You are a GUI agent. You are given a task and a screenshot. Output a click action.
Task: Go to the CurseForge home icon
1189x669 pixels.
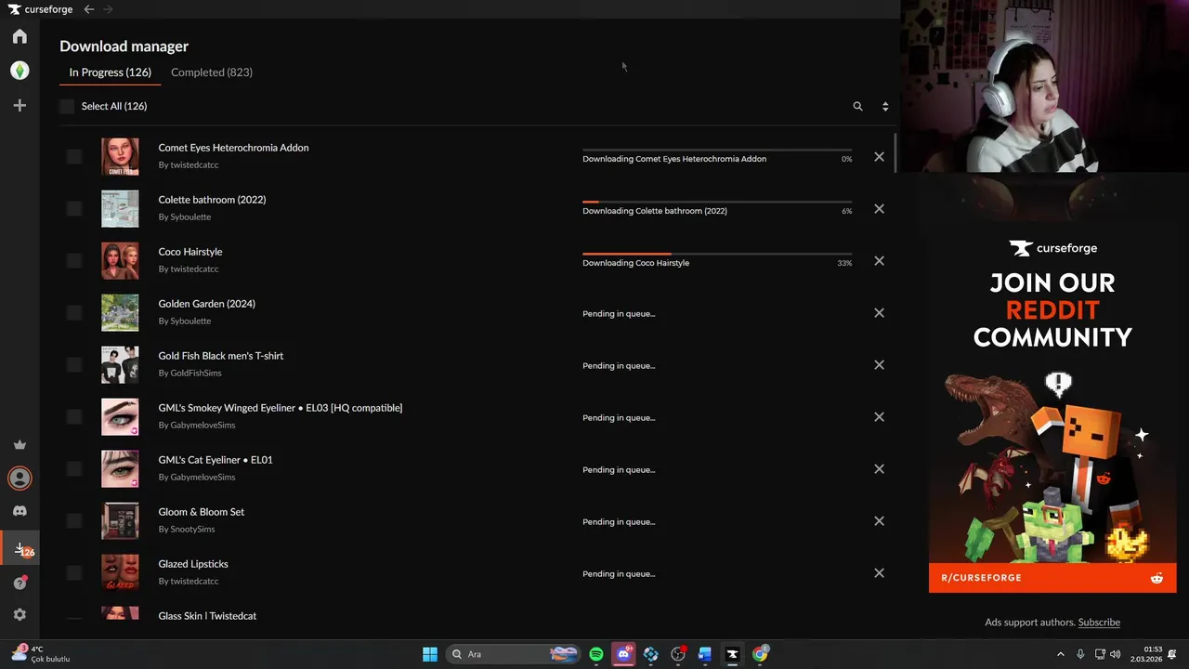pos(20,36)
